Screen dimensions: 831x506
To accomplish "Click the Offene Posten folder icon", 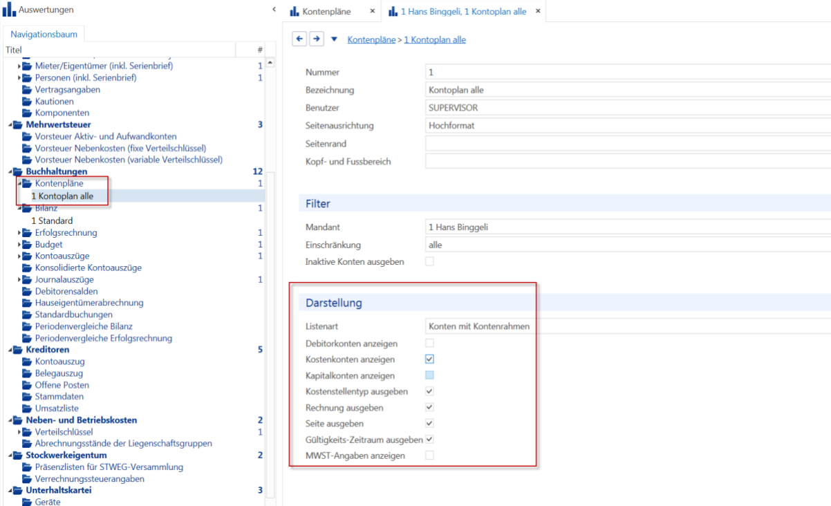I will pos(28,385).
